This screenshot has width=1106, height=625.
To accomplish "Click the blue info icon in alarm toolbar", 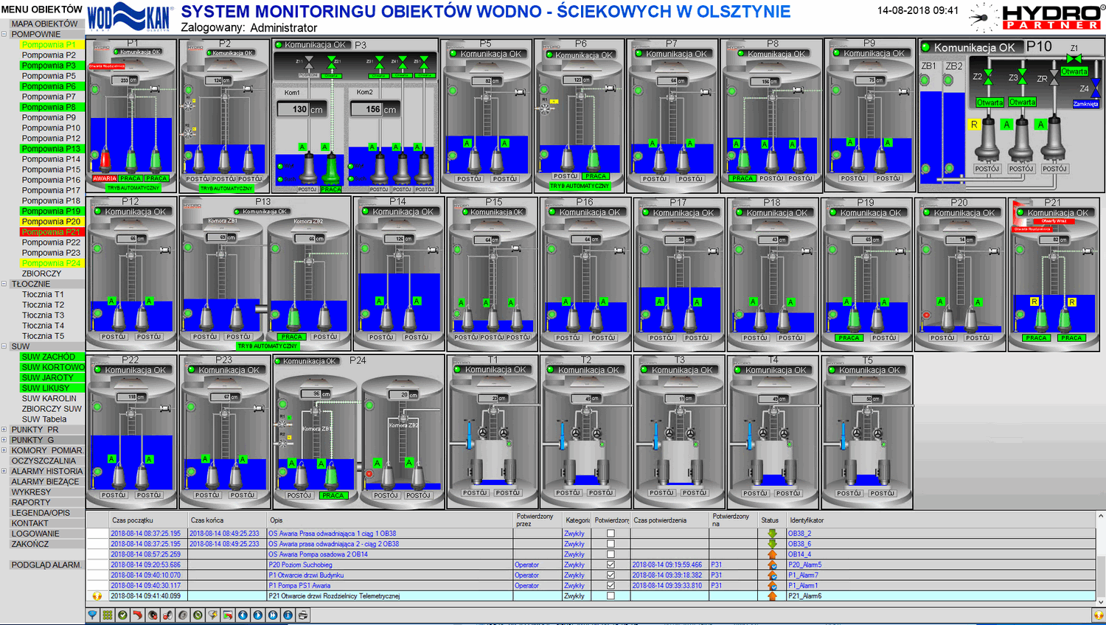I will (288, 615).
